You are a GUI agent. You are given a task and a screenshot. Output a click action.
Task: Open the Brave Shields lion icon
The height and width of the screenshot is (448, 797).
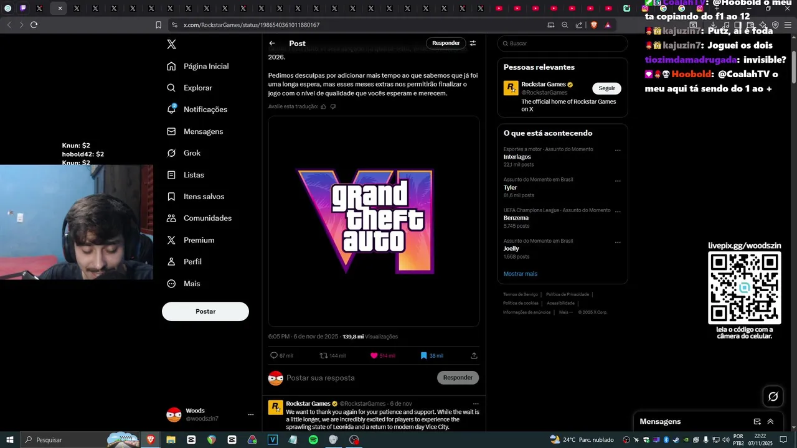tap(594, 25)
